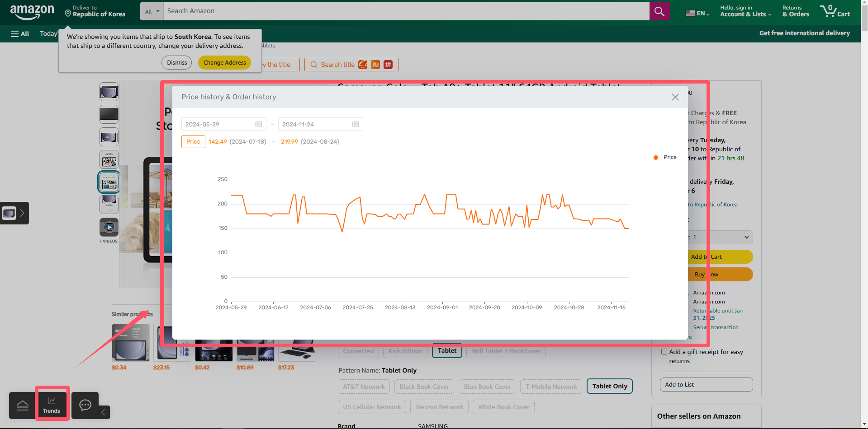Select the Verizon Network option
The width and height of the screenshot is (868, 429).
point(439,407)
